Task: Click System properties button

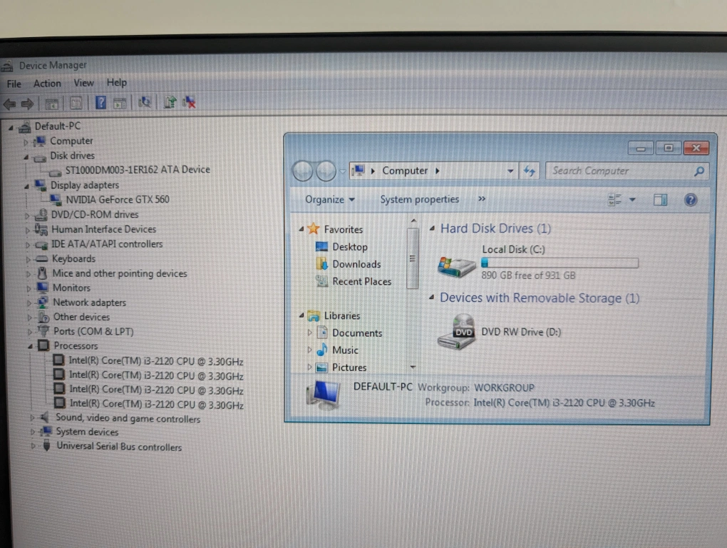Action: pyautogui.click(x=420, y=200)
